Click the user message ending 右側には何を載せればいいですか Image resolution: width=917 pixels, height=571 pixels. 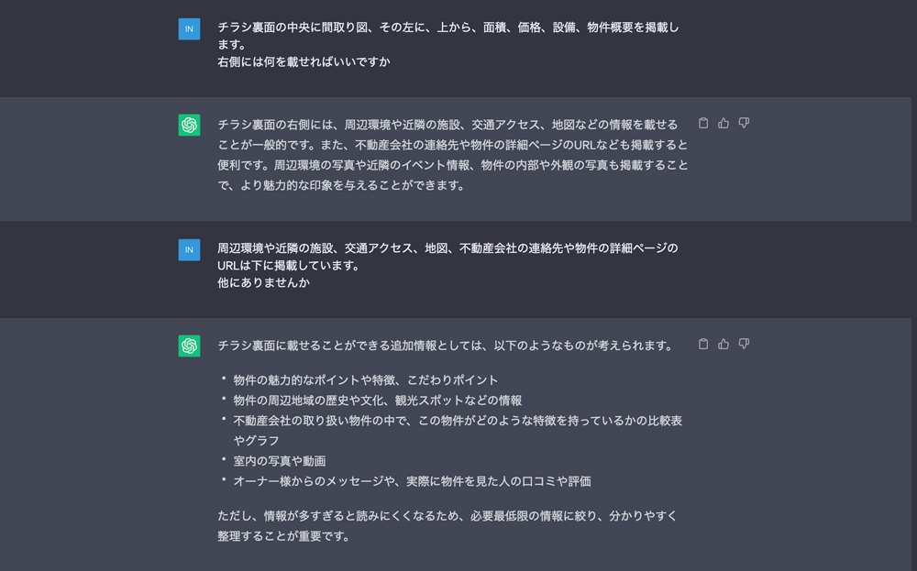pos(304,62)
